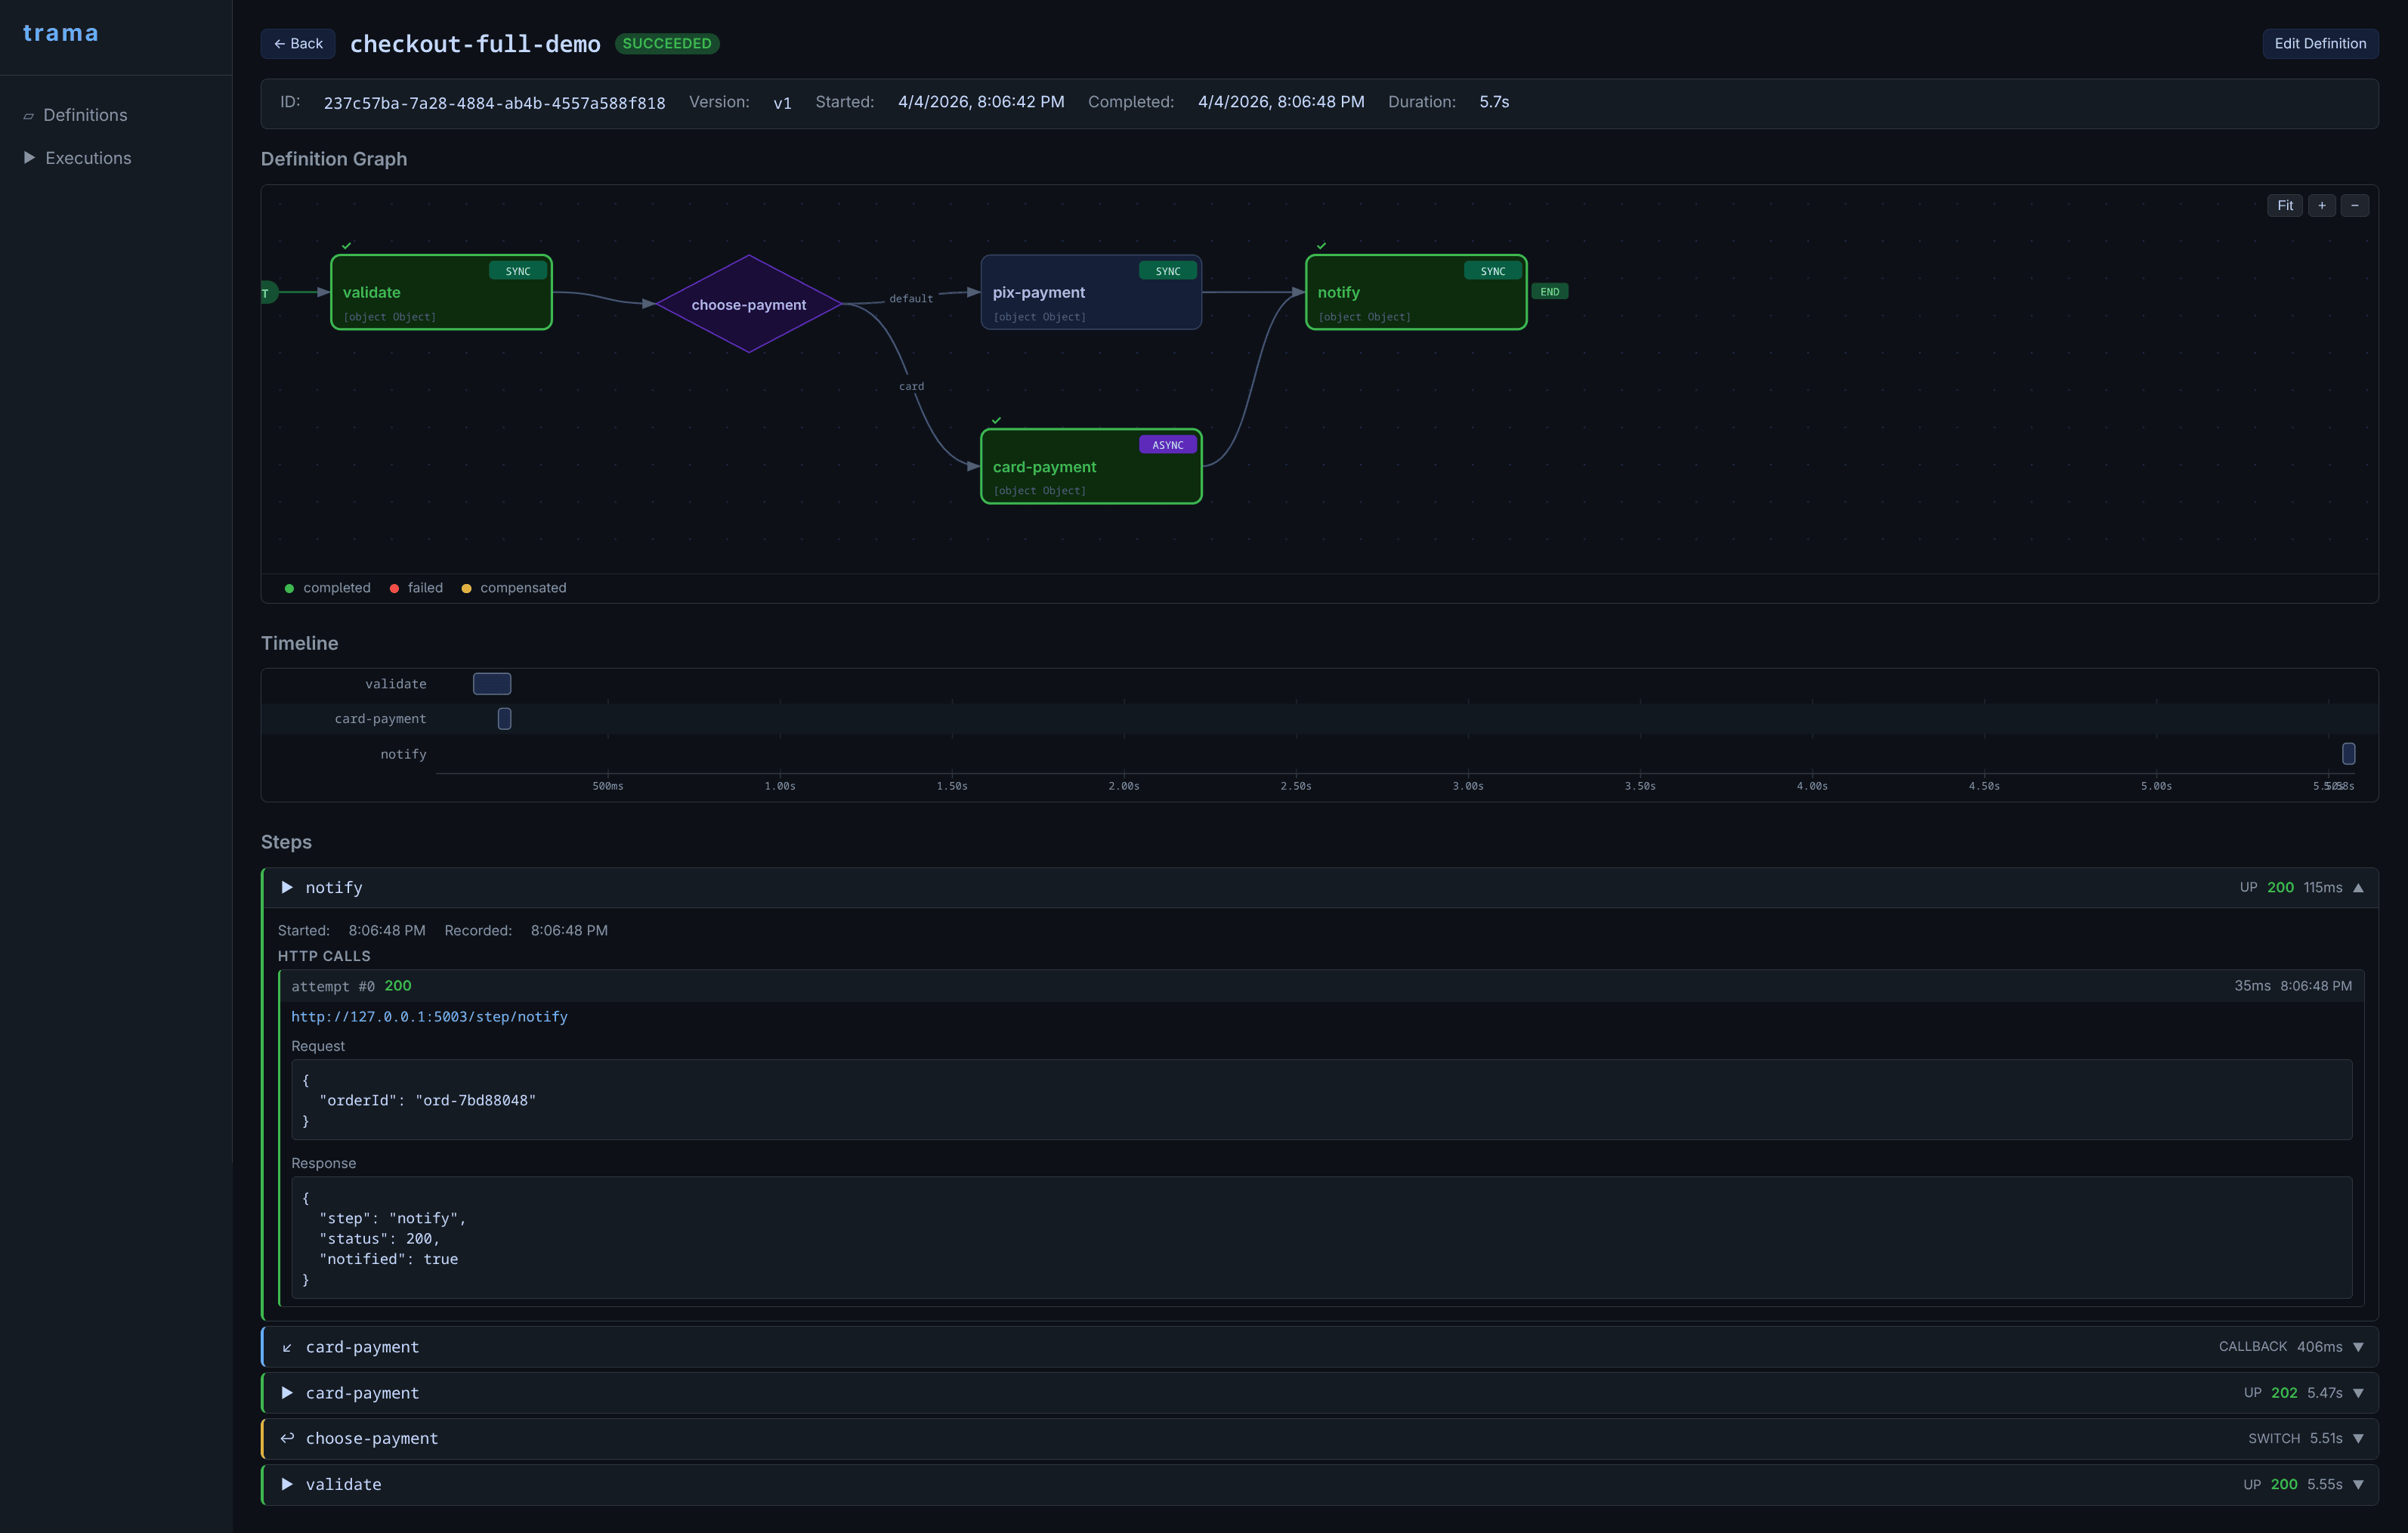Click the play icon on card-payment 202 step

pyautogui.click(x=287, y=1393)
